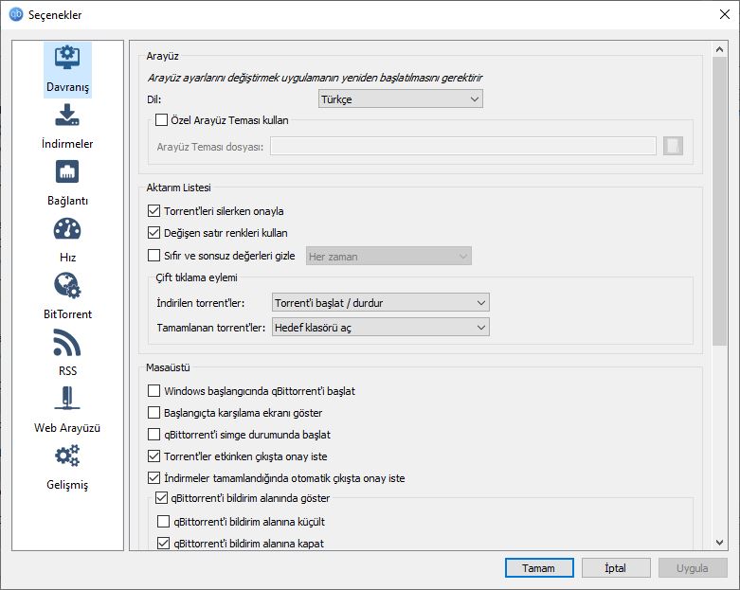Enable Windows başlangıcında qBittorrent'i başlat
The width and height of the screenshot is (740, 590).
153,390
